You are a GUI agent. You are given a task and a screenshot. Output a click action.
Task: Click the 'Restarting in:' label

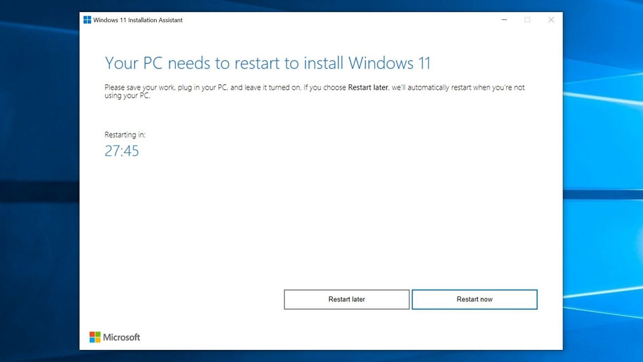124,135
